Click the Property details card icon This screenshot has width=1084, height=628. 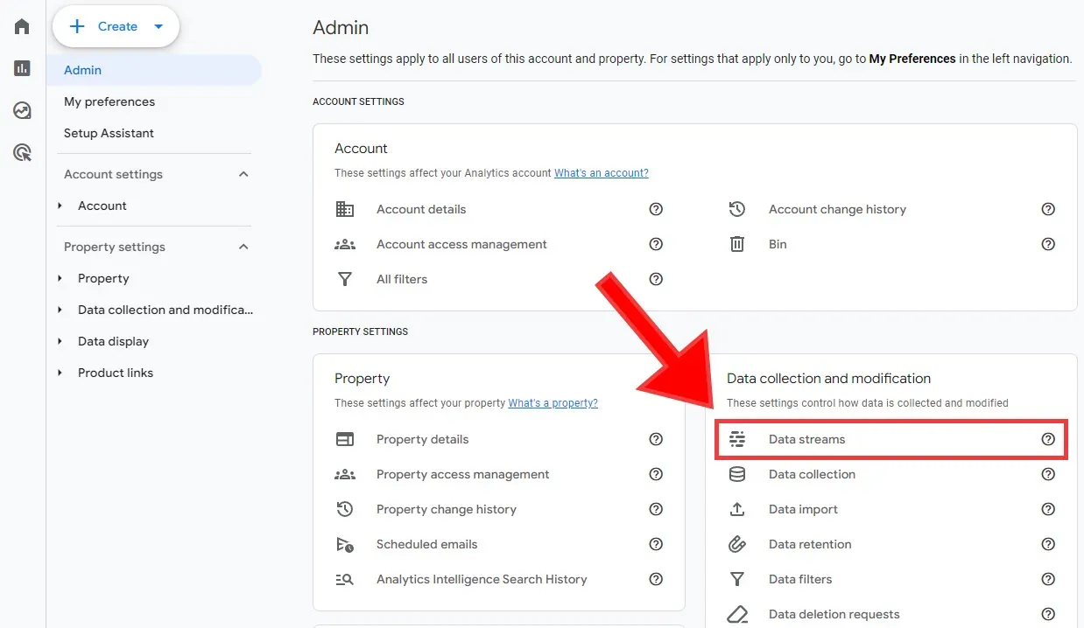point(345,439)
